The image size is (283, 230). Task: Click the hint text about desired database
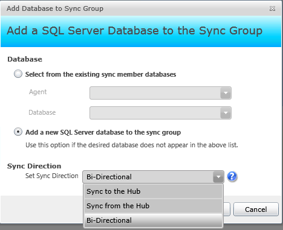click(132, 145)
